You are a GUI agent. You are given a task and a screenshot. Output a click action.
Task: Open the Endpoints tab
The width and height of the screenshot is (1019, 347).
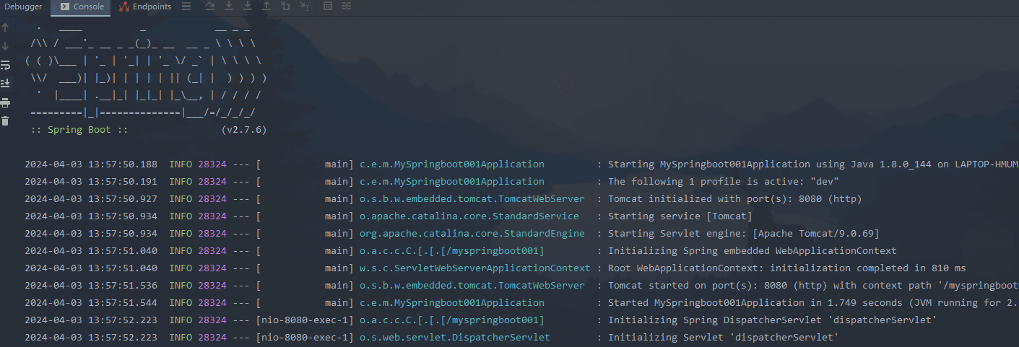coord(144,6)
